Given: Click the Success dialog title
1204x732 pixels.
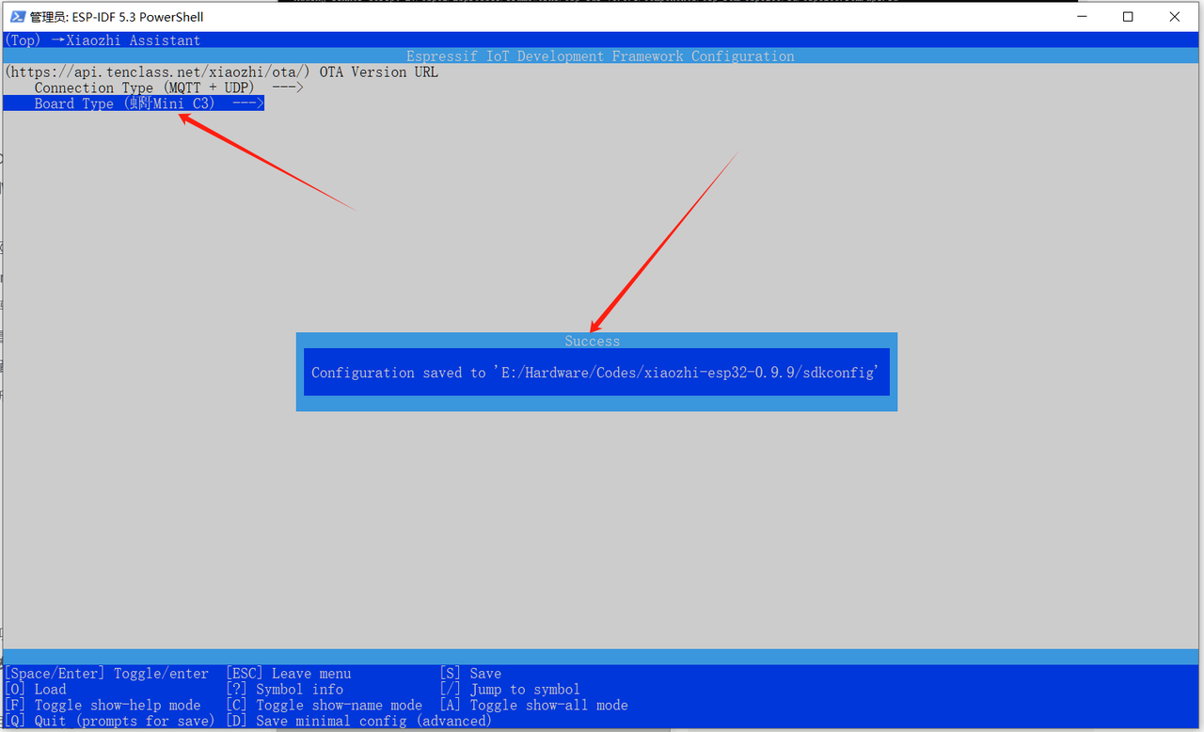Looking at the screenshot, I should 593,341.
